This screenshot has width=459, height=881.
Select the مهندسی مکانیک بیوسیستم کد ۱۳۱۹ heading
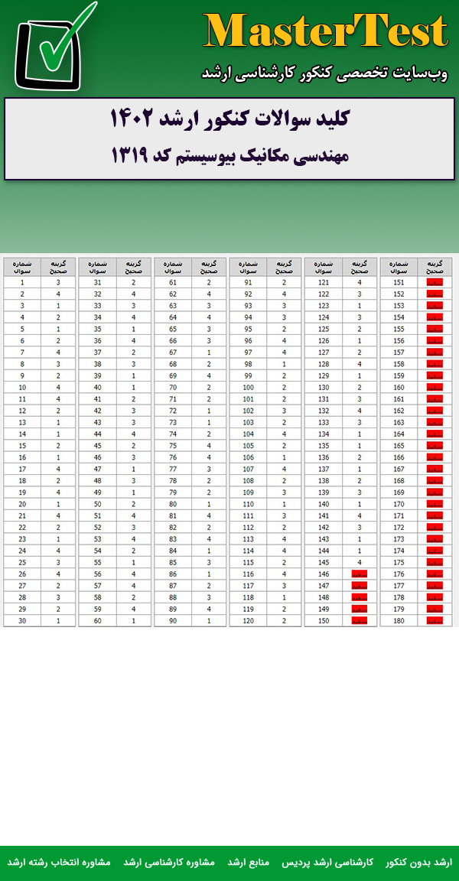[229, 155]
